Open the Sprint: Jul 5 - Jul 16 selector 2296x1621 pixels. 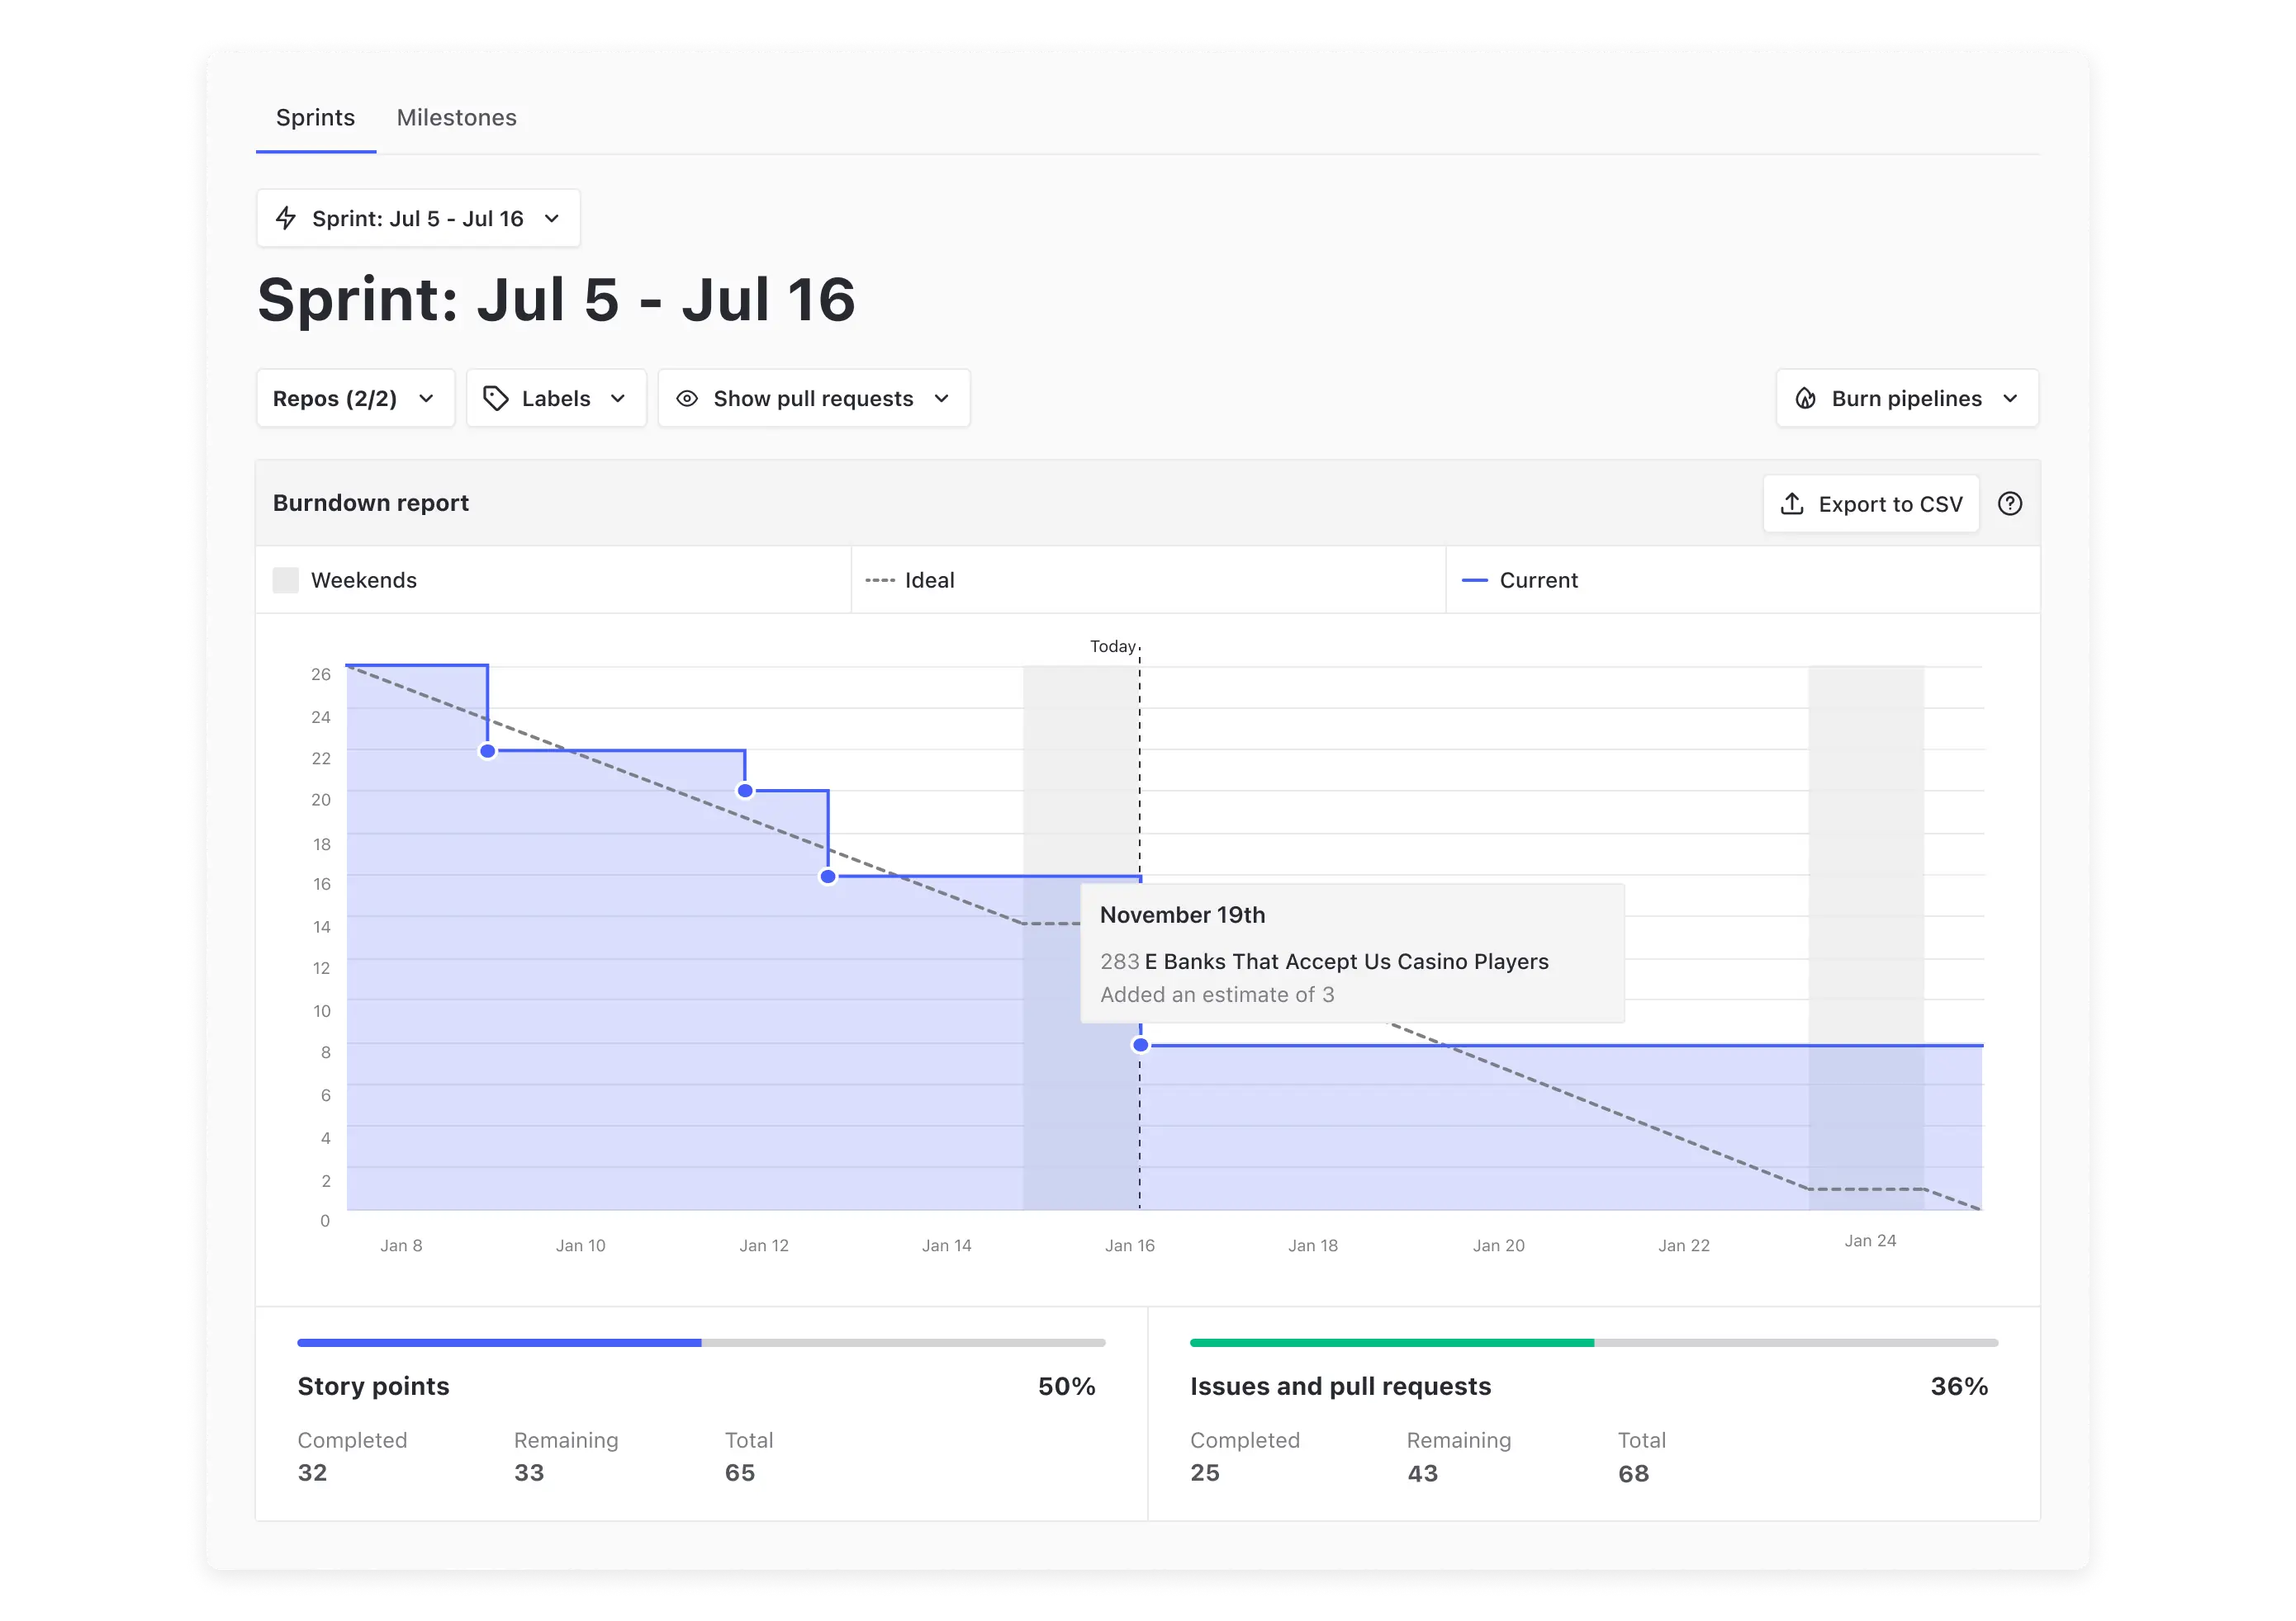pos(418,218)
